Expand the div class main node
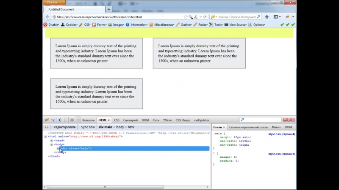 58,149
